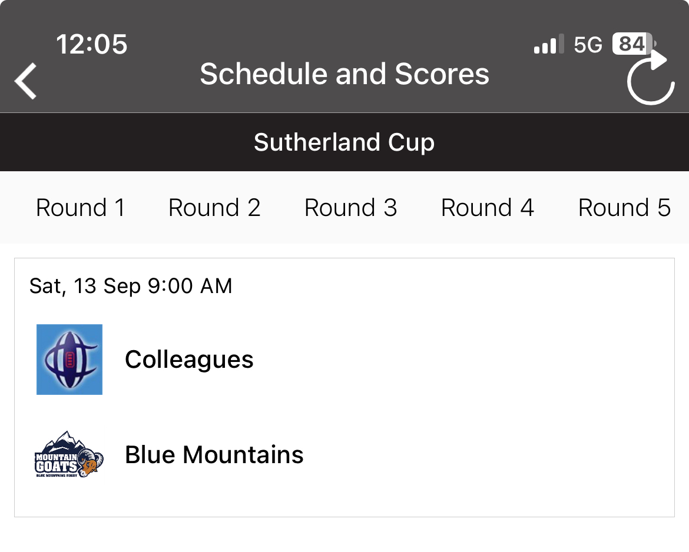Tap the Schedule and Scores title

pos(344,74)
